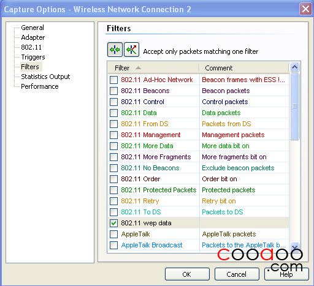Click the filter list scroll up arrow

point(294,67)
